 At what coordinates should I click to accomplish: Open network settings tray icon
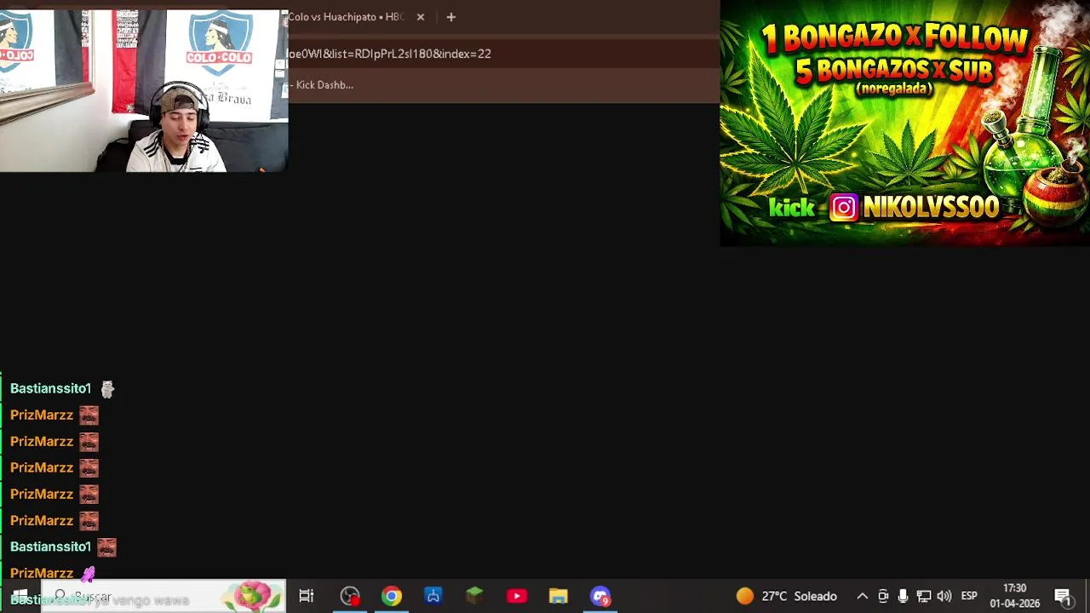(x=924, y=596)
